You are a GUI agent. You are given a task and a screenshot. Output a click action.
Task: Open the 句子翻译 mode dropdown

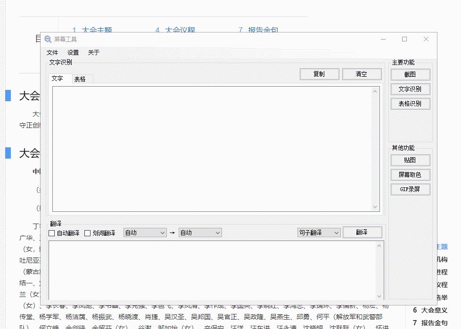[319, 233]
